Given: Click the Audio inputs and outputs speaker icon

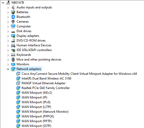Looking at the screenshot, I should click(x=13, y=7).
